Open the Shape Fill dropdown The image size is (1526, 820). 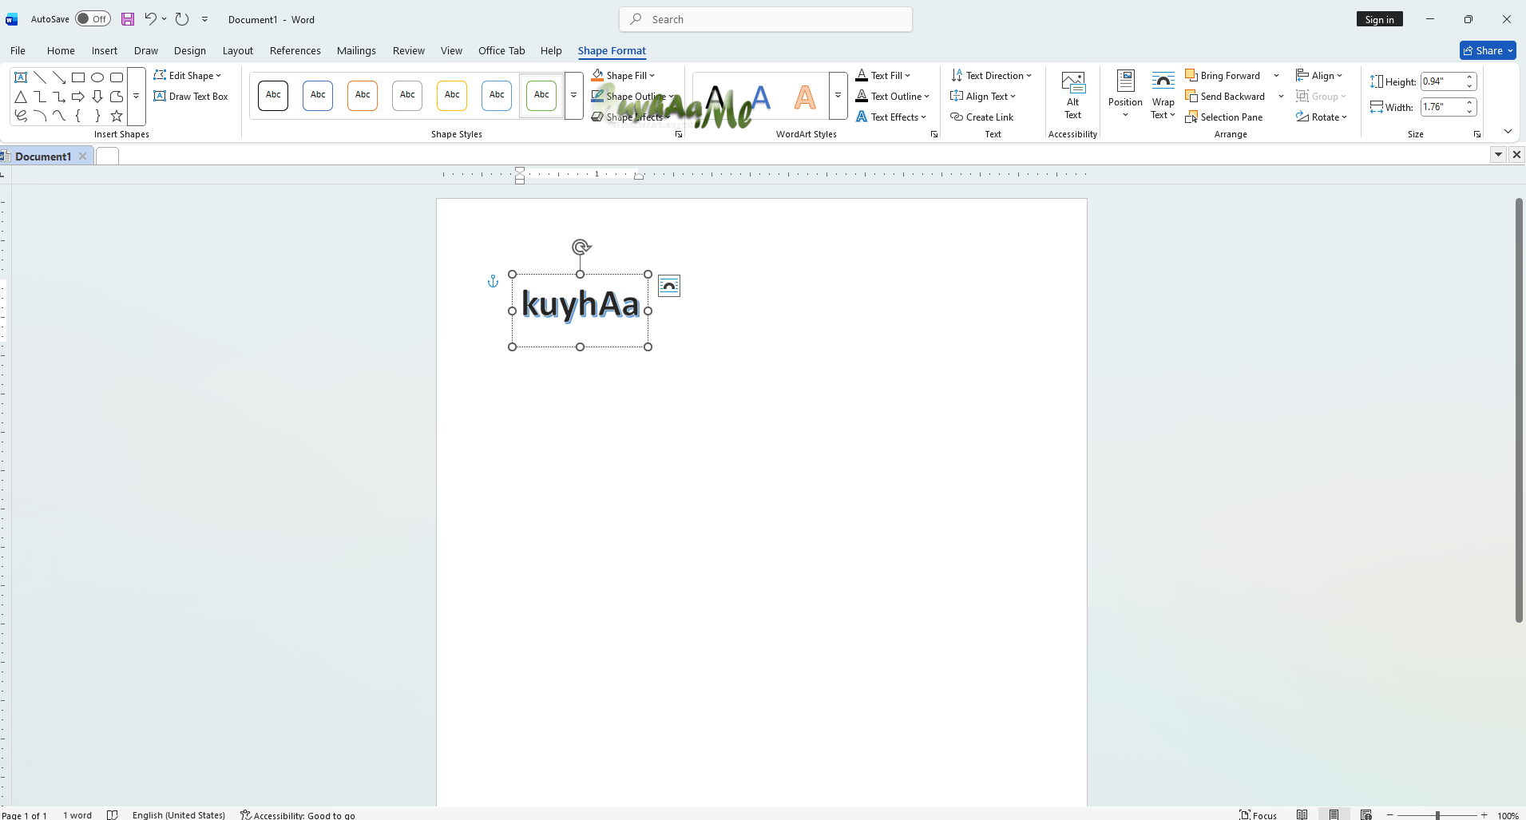point(624,75)
